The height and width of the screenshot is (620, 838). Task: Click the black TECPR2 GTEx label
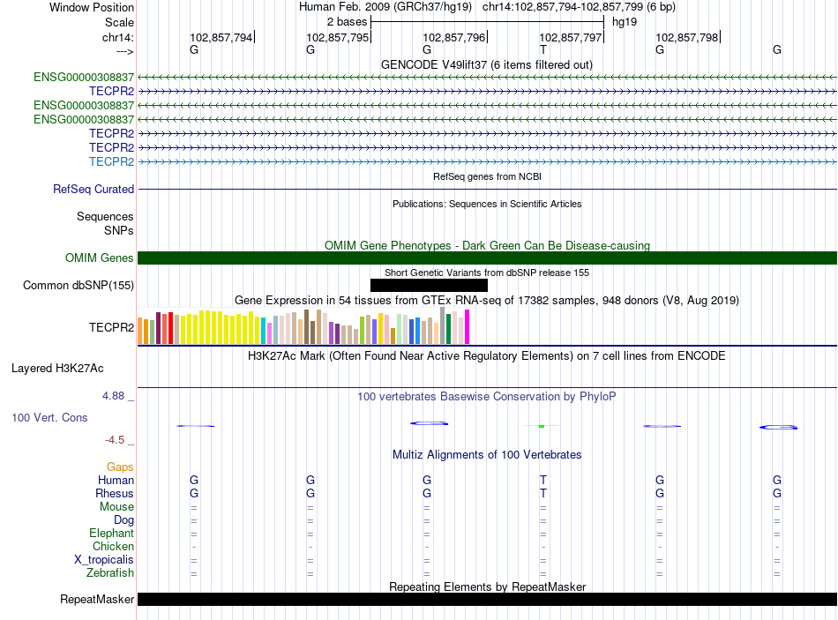(x=111, y=327)
